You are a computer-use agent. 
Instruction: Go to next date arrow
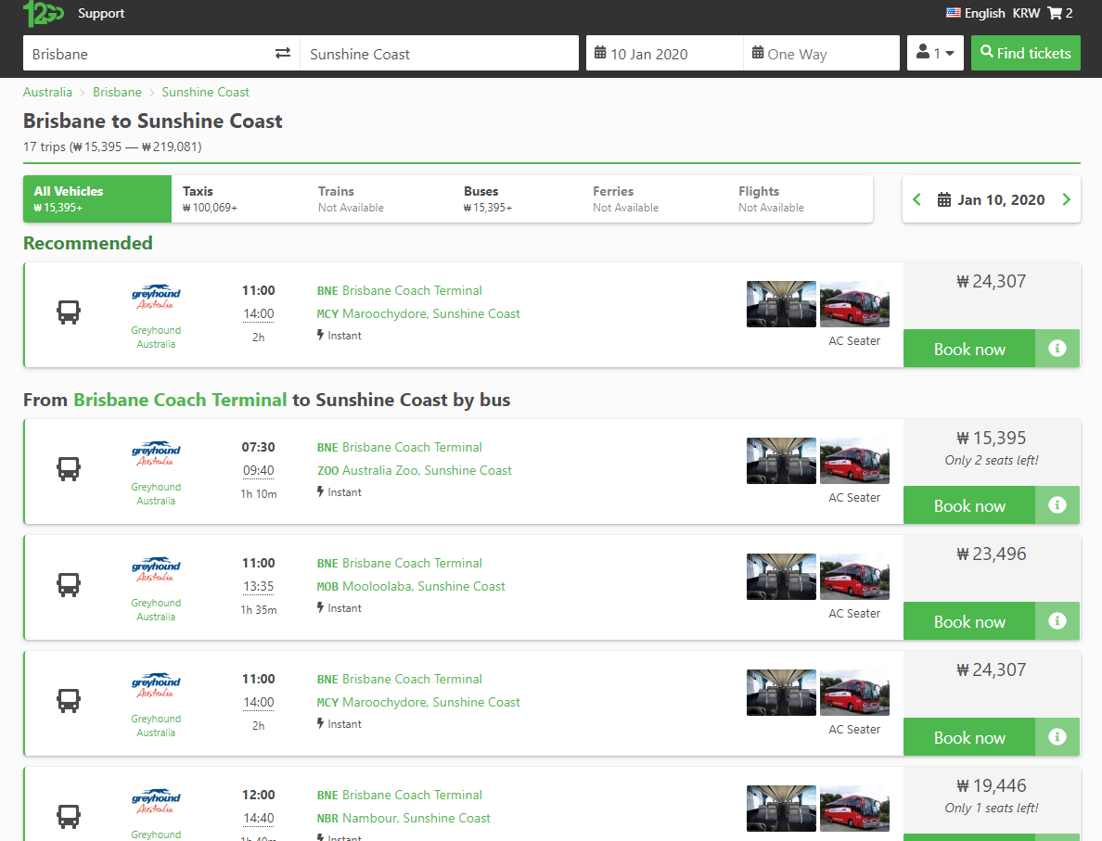[1066, 199]
